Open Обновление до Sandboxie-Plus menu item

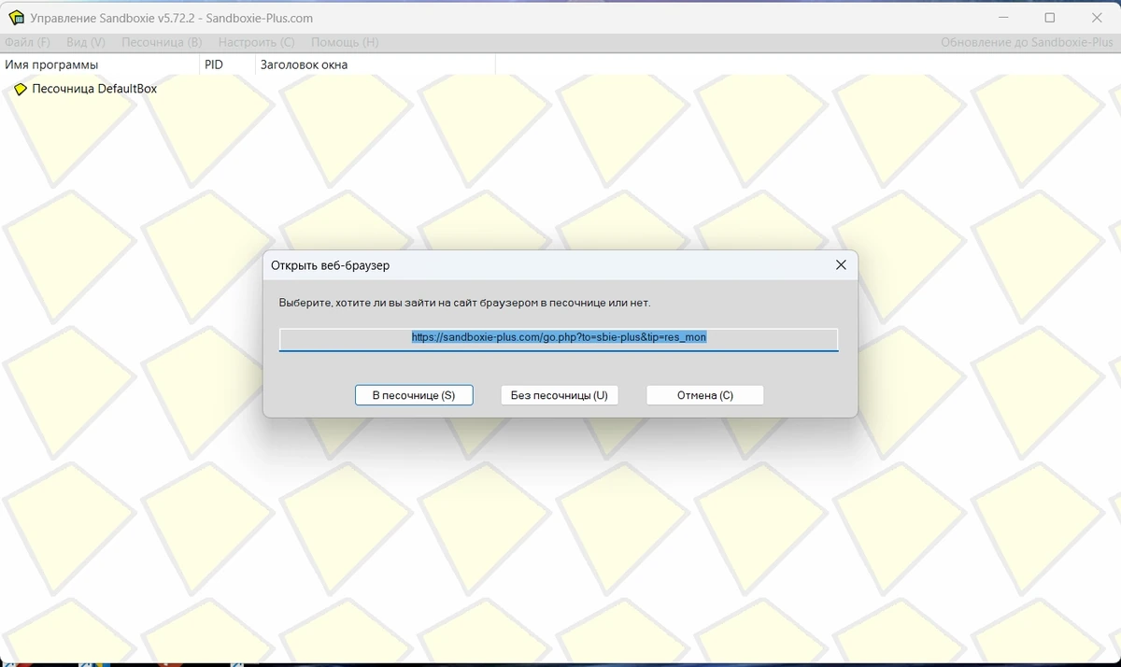coord(1027,43)
